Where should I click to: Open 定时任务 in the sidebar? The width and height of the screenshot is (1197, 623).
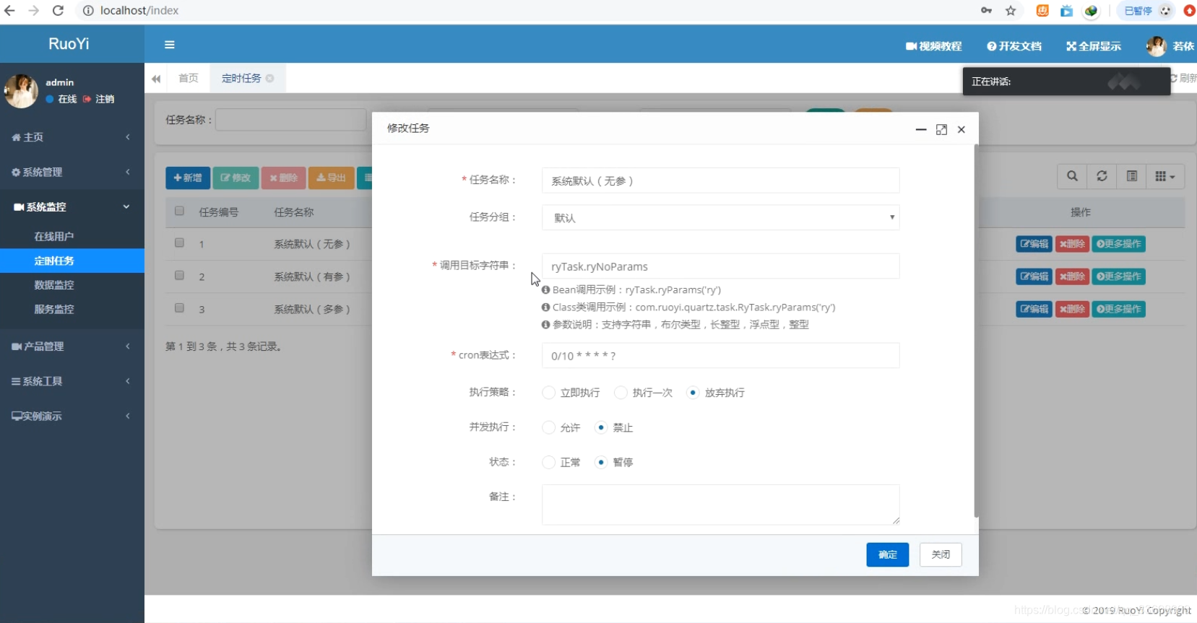pos(72,261)
